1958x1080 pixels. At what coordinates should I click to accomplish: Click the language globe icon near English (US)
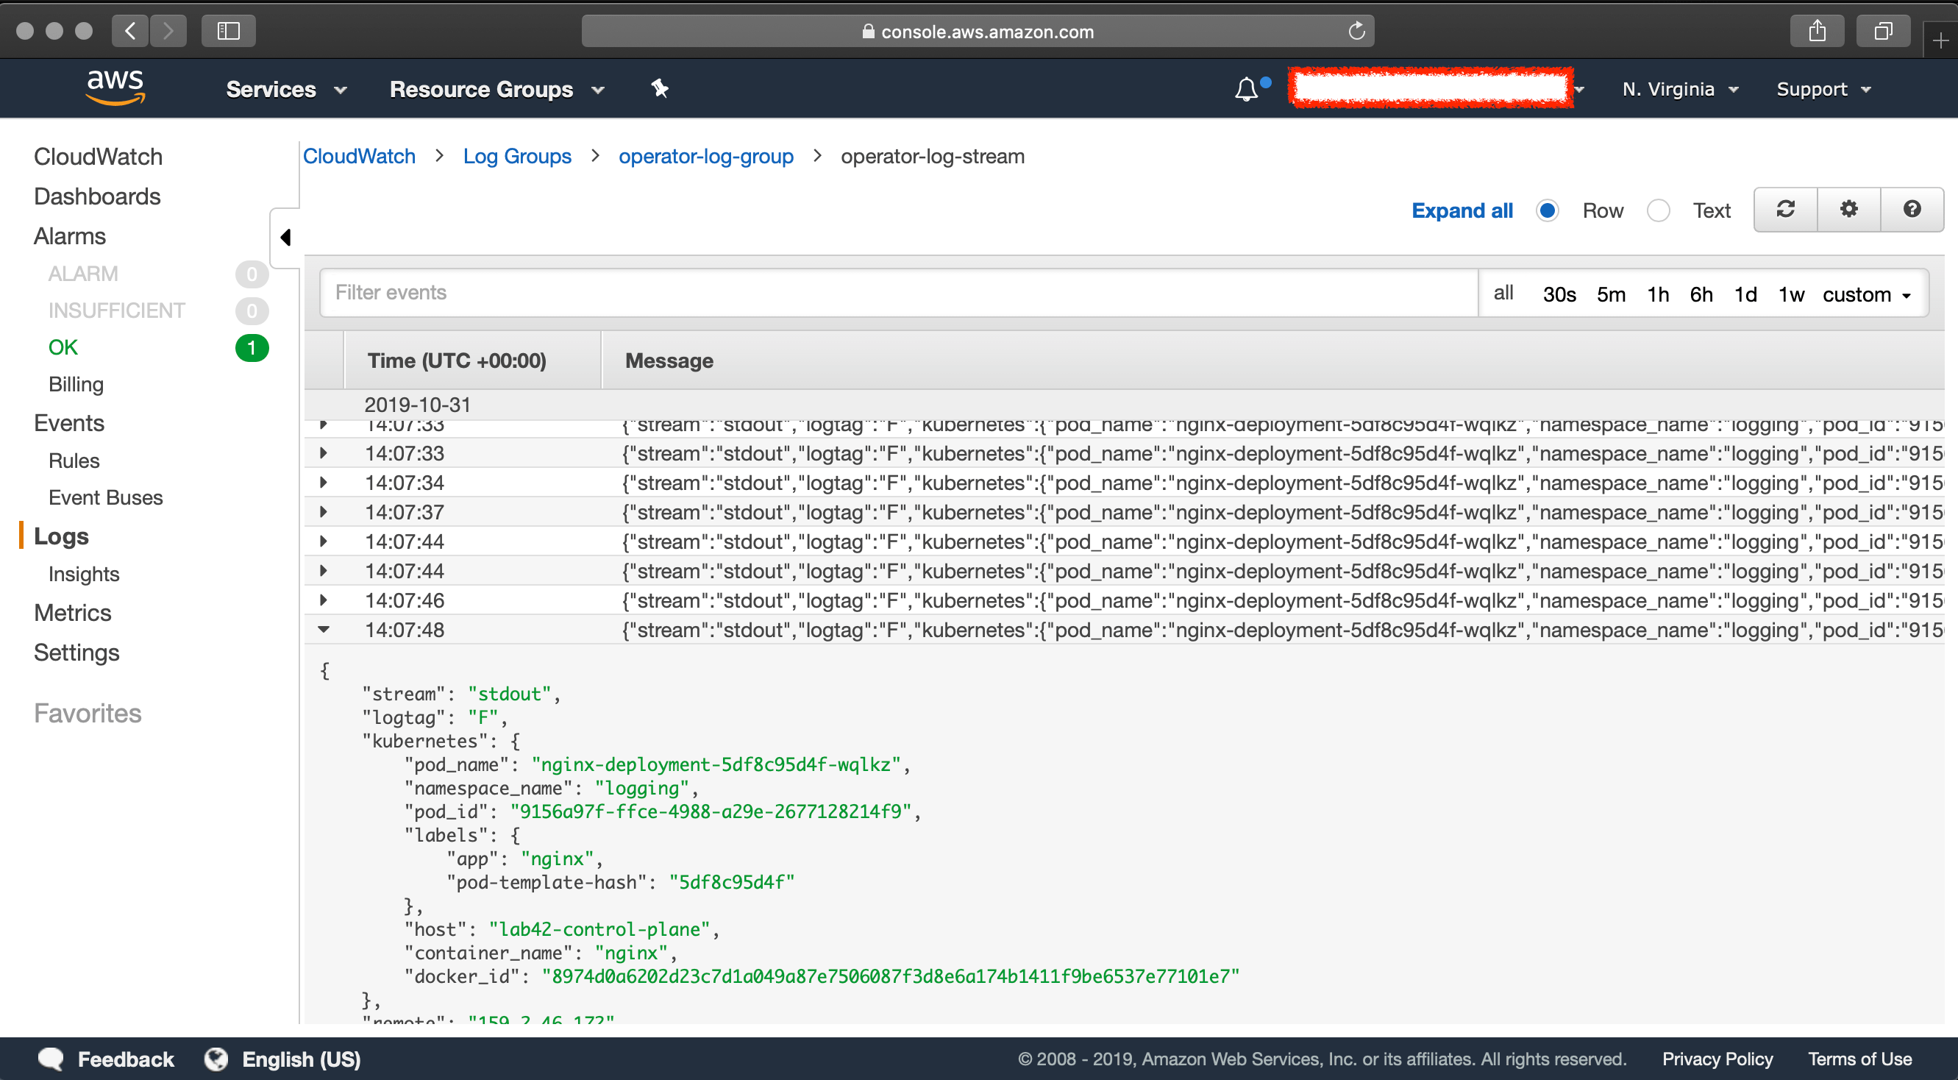tap(215, 1059)
